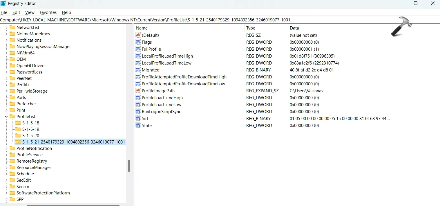440x206 pixels.
Task: Expand the Schedule registry key
Action: [x=6, y=174]
